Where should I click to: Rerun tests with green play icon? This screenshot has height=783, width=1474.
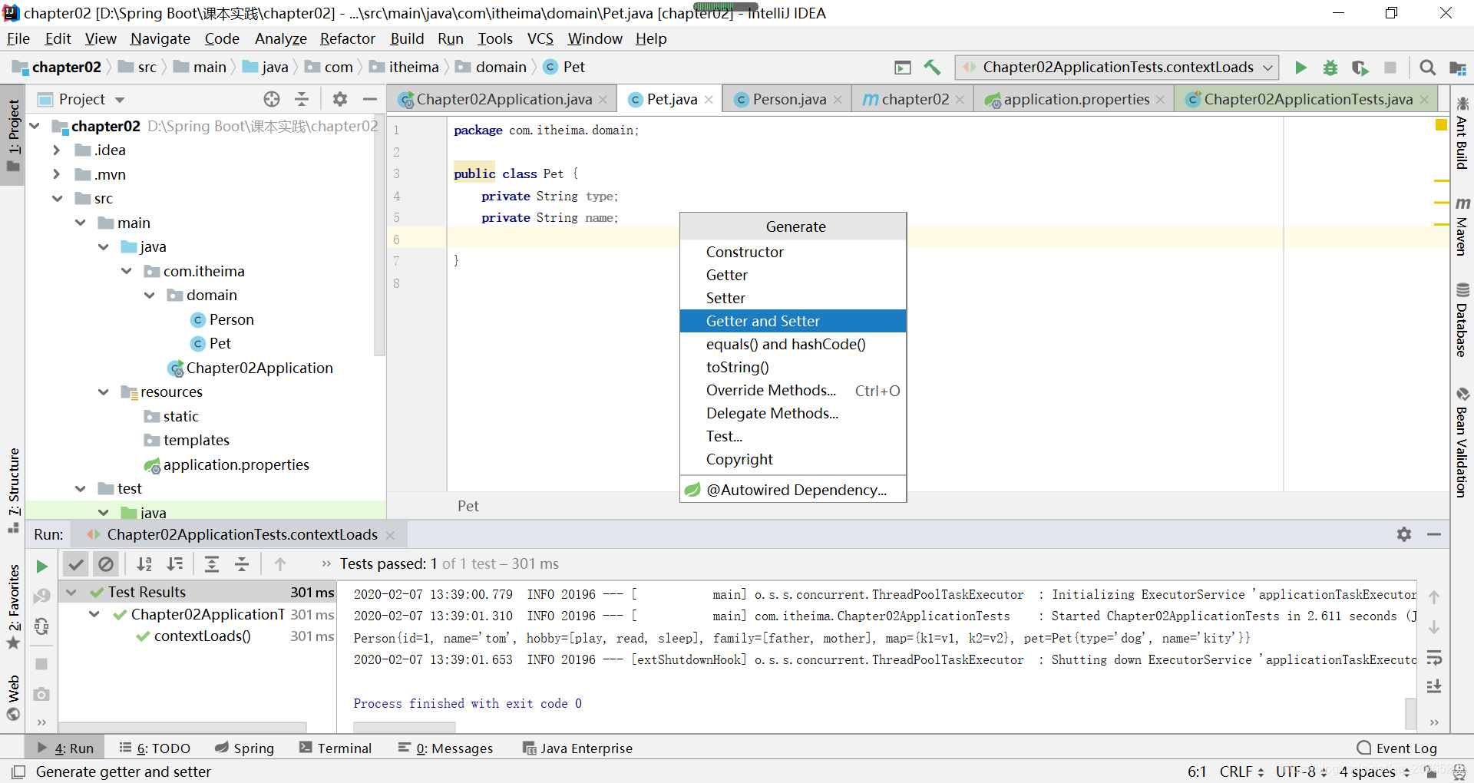tap(41, 567)
